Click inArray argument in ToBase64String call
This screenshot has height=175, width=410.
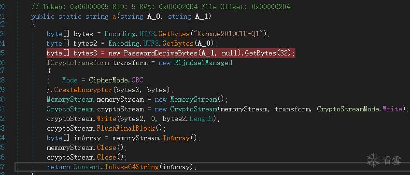point(176,167)
